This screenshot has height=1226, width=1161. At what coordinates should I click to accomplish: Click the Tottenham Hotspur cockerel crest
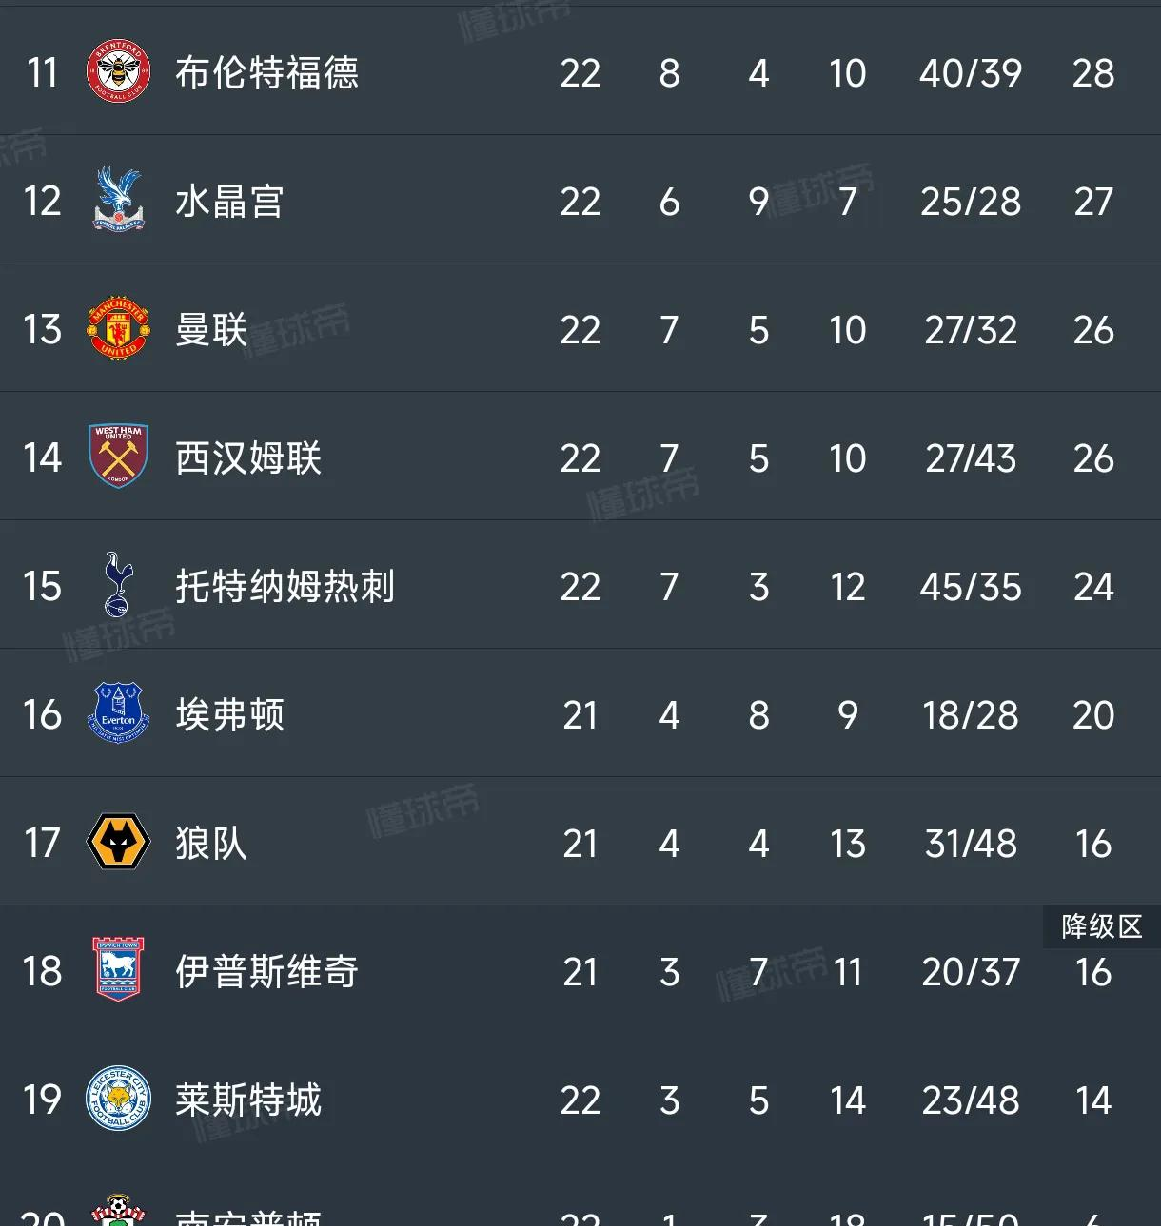117,586
